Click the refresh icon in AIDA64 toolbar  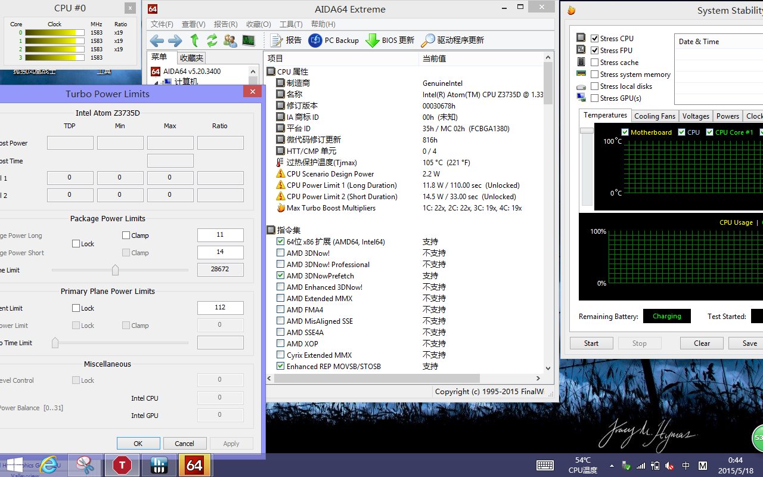click(x=212, y=41)
